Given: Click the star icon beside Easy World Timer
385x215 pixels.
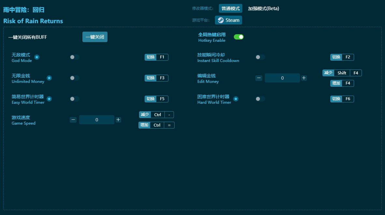Looking at the screenshot, I should 49,99.
